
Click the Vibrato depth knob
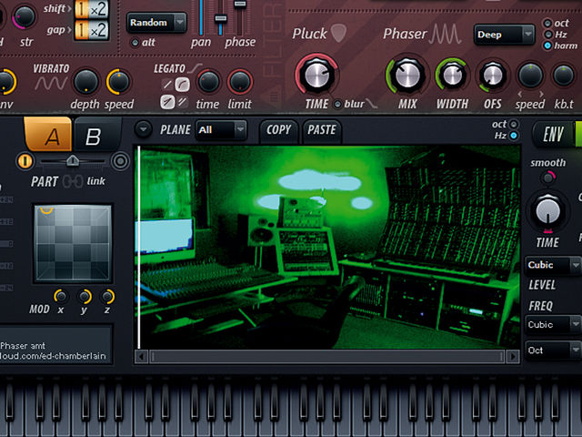point(85,81)
